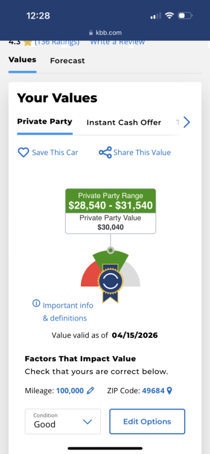The width and height of the screenshot is (210, 454).
Task: Open the Condition dropdown set to Good
Action: (62, 421)
